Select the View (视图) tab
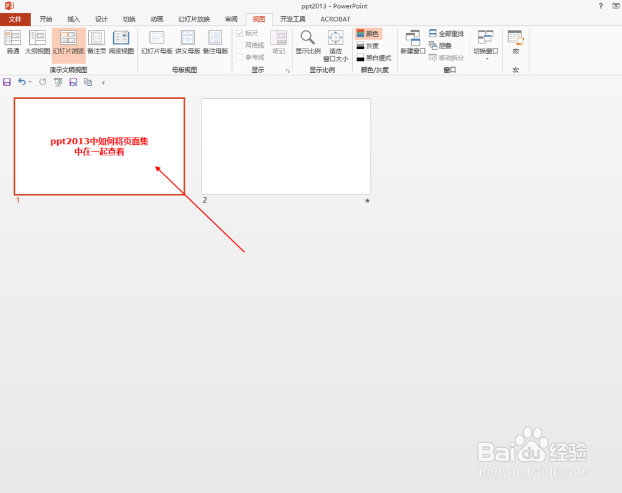This screenshot has width=622, height=493. [259, 19]
